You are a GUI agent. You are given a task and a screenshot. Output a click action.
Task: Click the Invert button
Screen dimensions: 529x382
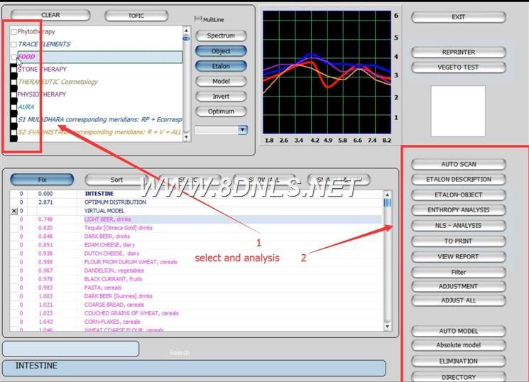220,97
